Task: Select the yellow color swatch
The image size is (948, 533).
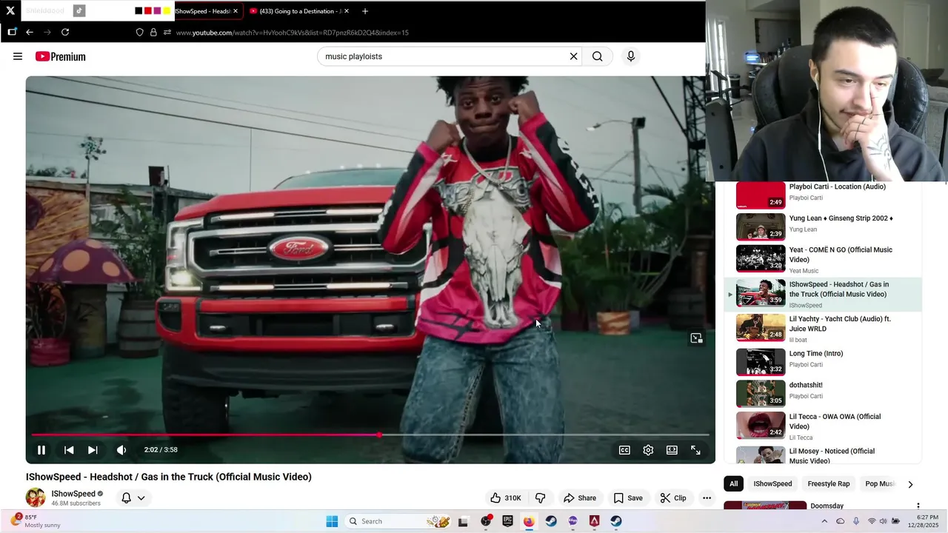Action: pos(167,11)
